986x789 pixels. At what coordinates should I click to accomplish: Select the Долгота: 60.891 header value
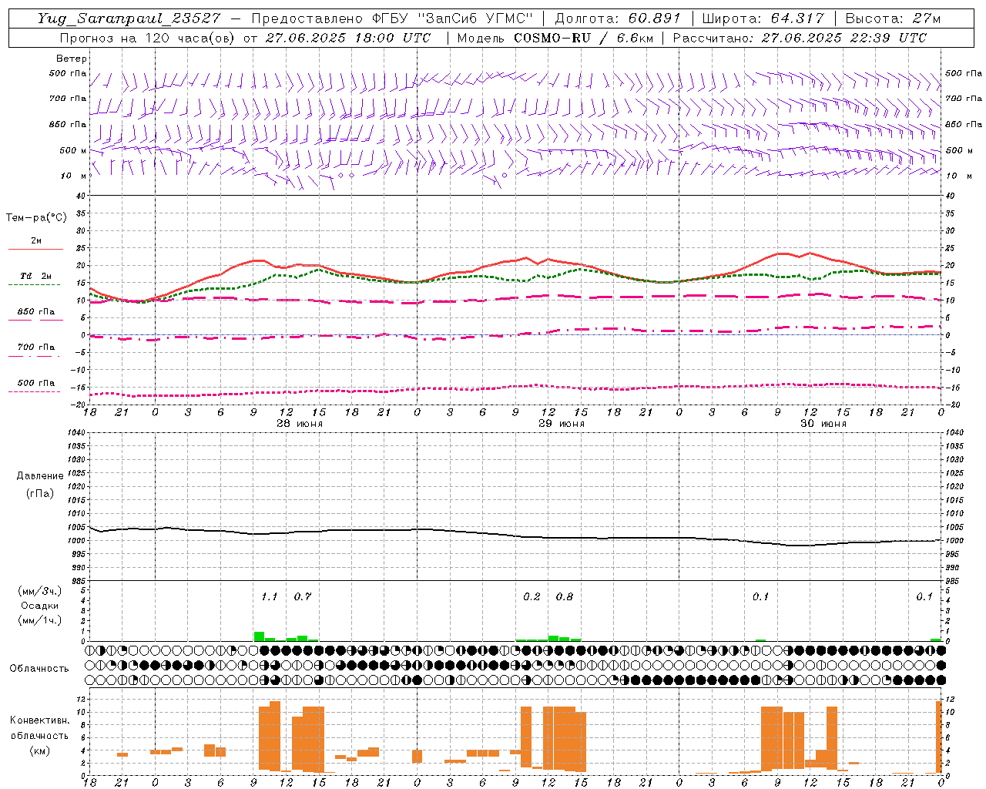click(x=618, y=18)
